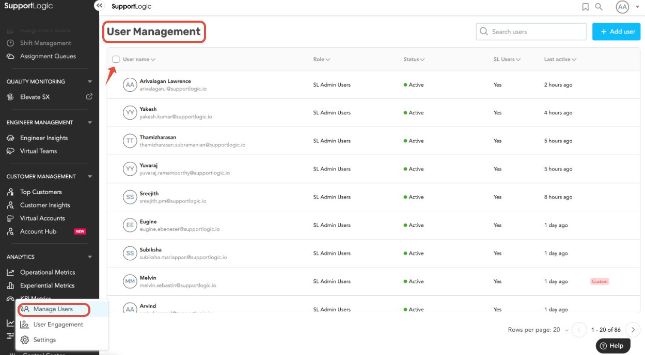Click the bookmark icon in header
Image resolution: width=645 pixels, height=355 pixels.
585,7
